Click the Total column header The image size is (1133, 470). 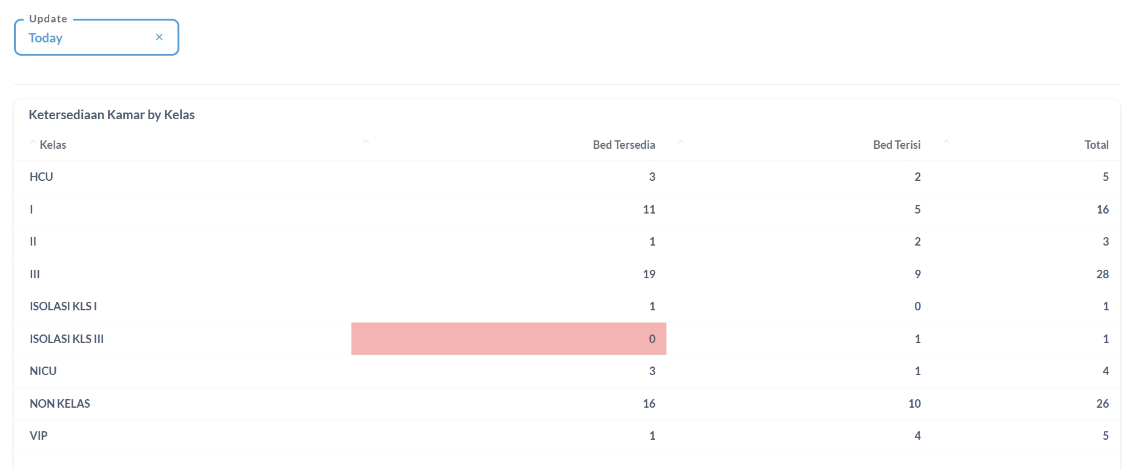tap(1096, 145)
